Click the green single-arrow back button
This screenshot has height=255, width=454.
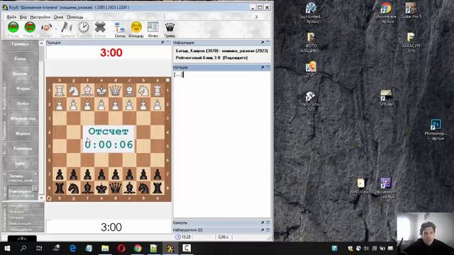13,28
